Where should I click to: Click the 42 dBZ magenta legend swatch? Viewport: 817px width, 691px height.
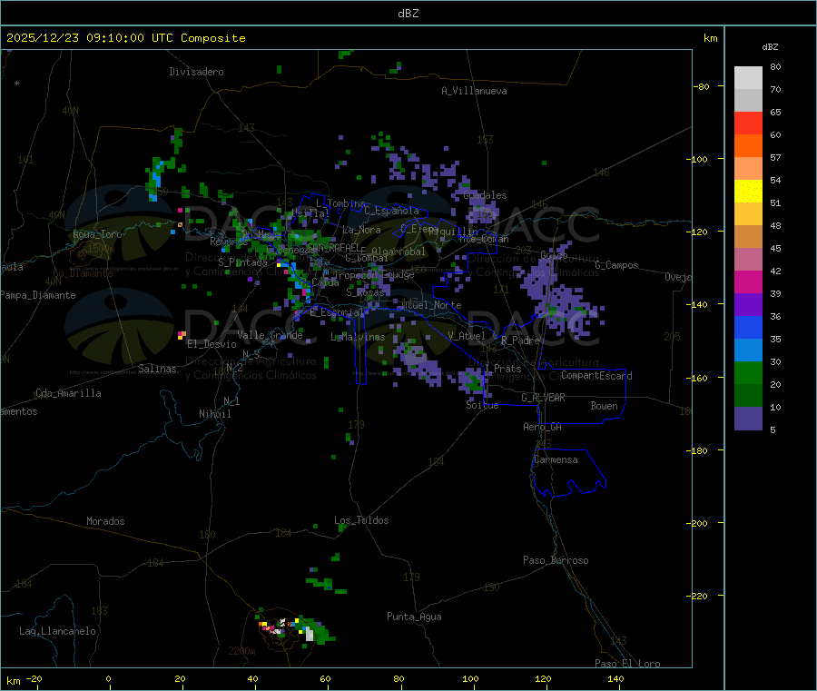[748, 281]
